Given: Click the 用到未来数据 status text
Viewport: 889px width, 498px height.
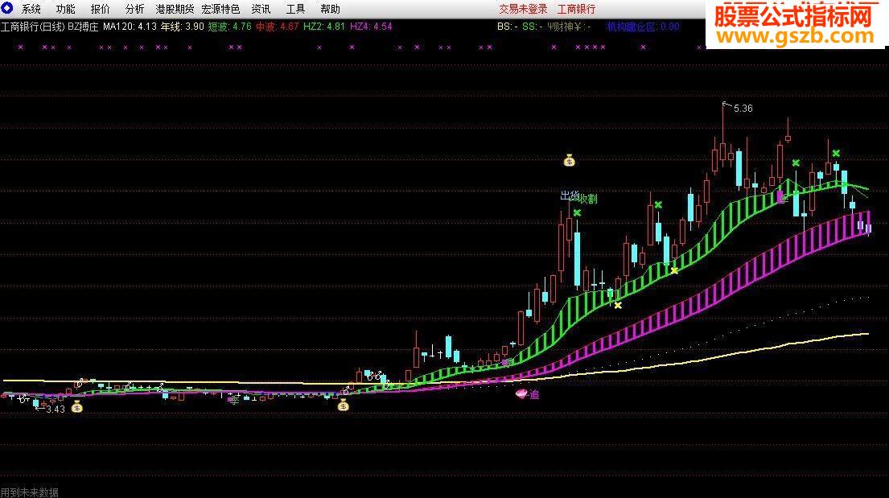Looking at the screenshot, I should 30,492.
